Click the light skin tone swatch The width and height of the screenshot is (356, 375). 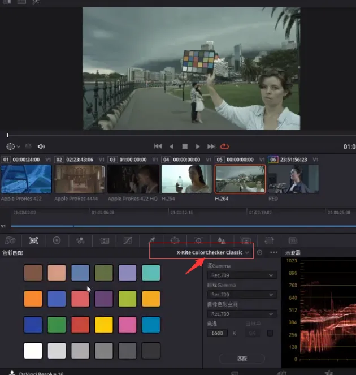[57, 273]
